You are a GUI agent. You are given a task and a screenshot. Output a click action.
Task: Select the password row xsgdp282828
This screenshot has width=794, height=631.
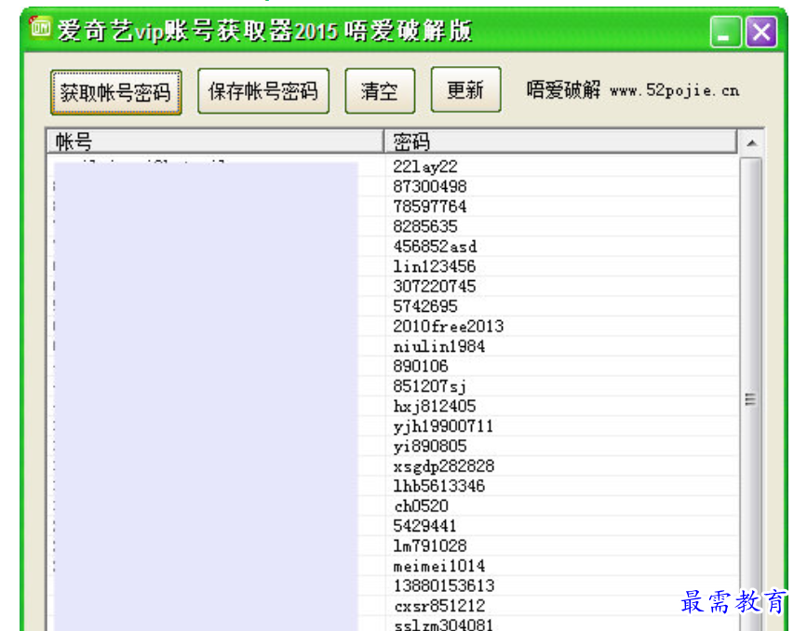click(444, 466)
